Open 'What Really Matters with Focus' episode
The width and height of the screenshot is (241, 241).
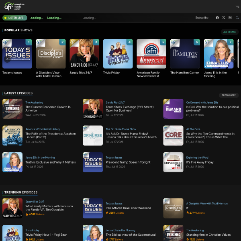tap(49, 208)
